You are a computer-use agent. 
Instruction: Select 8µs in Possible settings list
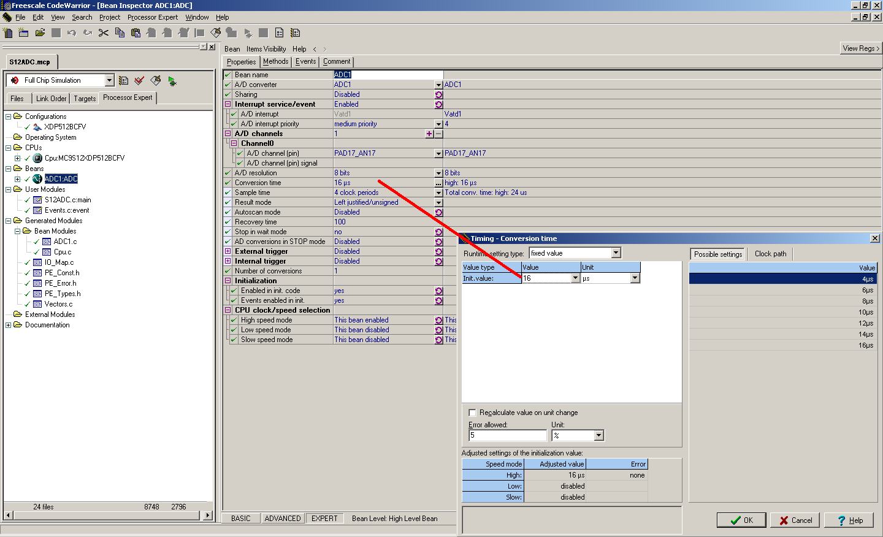click(x=783, y=301)
